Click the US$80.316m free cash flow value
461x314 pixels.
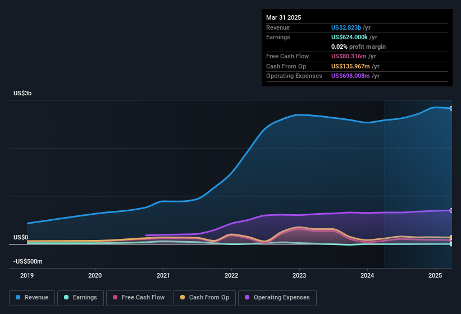click(349, 56)
